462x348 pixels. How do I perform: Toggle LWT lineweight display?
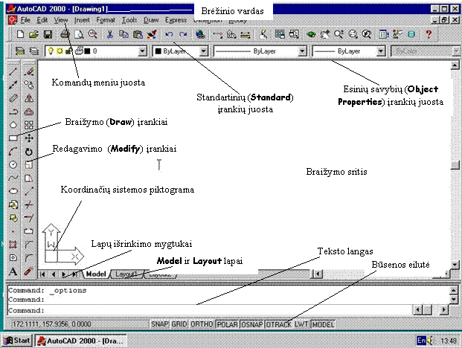pos(301,324)
